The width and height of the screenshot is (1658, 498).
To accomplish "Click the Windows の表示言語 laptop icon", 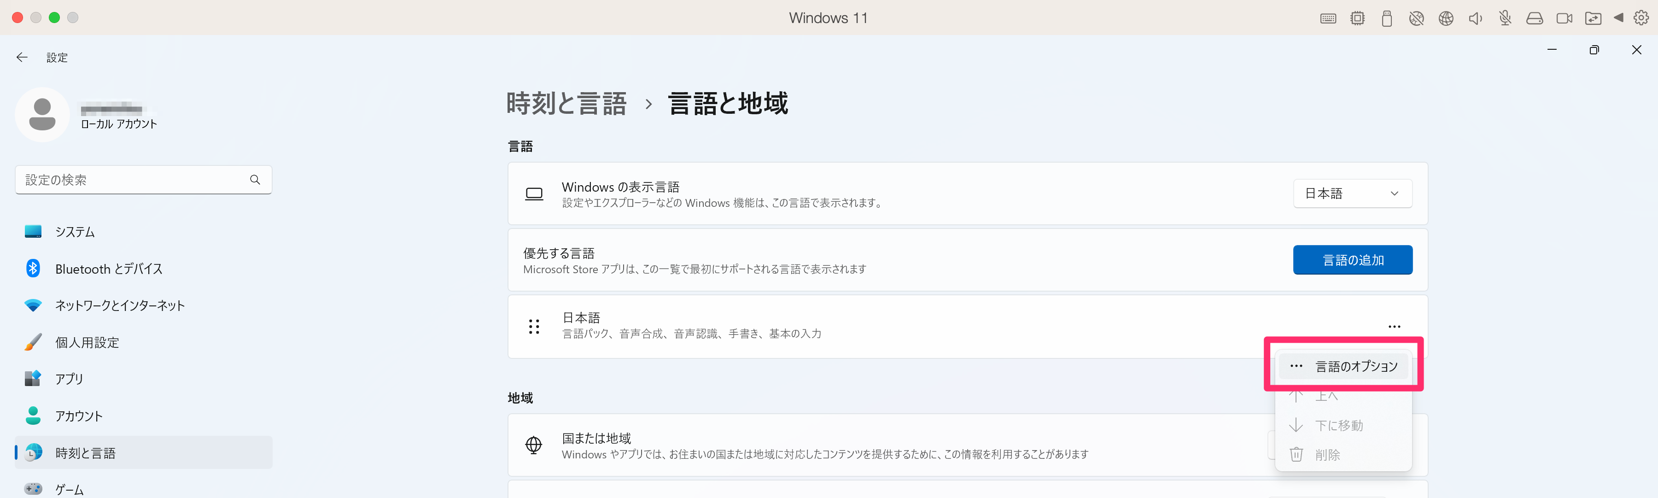I will click(534, 193).
